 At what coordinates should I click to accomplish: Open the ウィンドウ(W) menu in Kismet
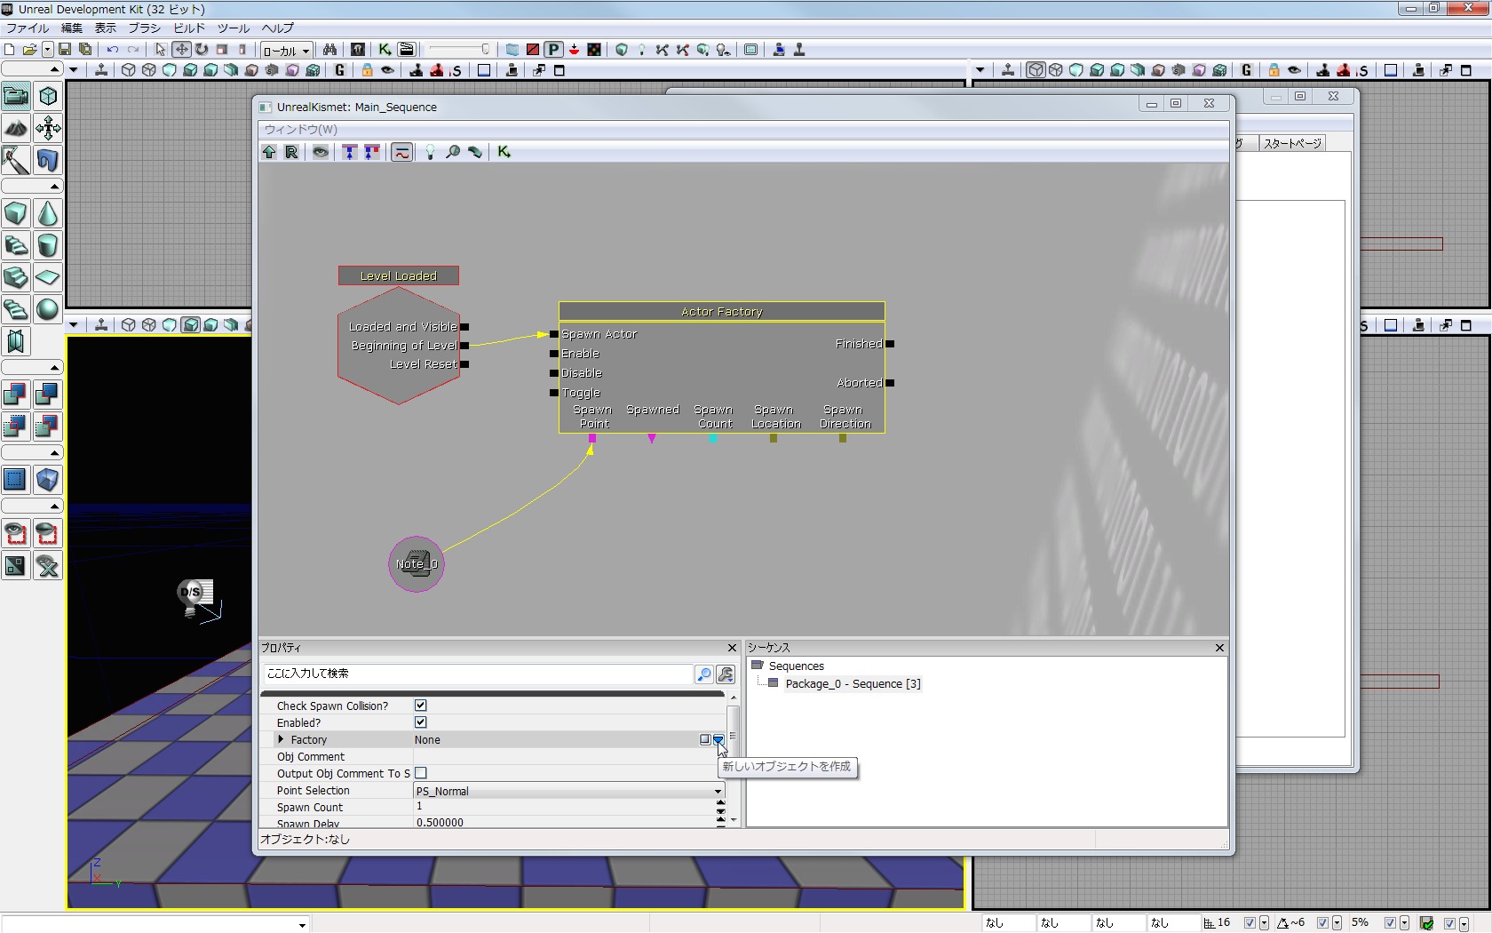(300, 130)
